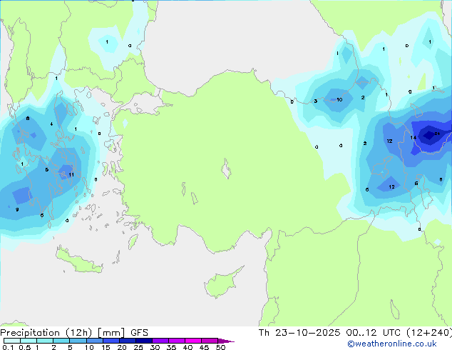The image size is (452, 350).
Task: Pick the 15–20 mm legend color box
Action: tap(111, 341)
